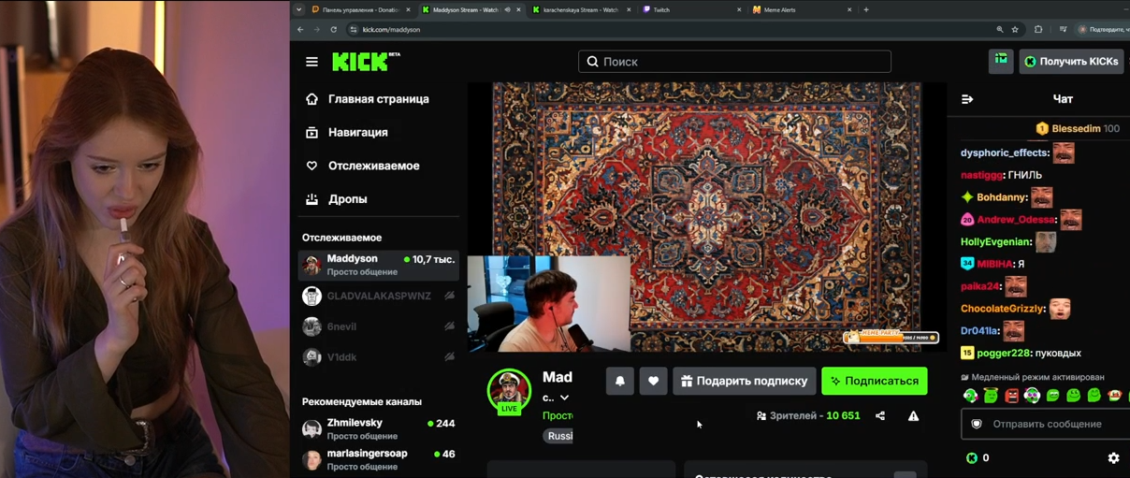
Task: Follow Maddyson using the heart button
Action: coord(653,381)
